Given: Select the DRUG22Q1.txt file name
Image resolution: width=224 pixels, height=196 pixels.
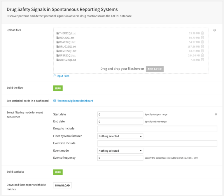Looking at the screenshot, I should (x=68, y=47).
